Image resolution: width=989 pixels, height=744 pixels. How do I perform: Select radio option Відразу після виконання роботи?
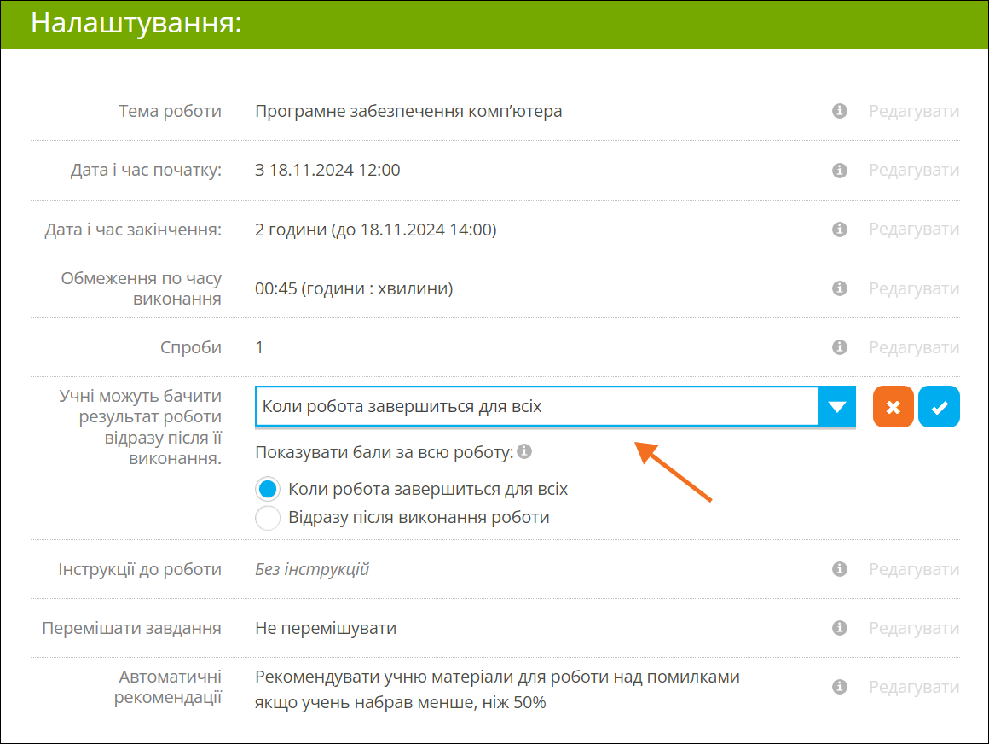[x=268, y=518]
